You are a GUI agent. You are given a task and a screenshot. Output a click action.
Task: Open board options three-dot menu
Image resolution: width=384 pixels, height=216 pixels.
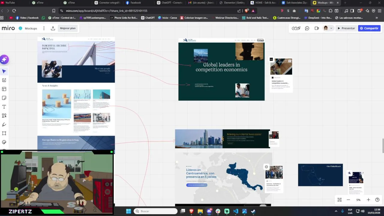tap(44, 28)
